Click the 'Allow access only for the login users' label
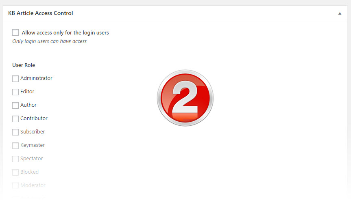This screenshot has height=200, width=351. coord(65,32)
